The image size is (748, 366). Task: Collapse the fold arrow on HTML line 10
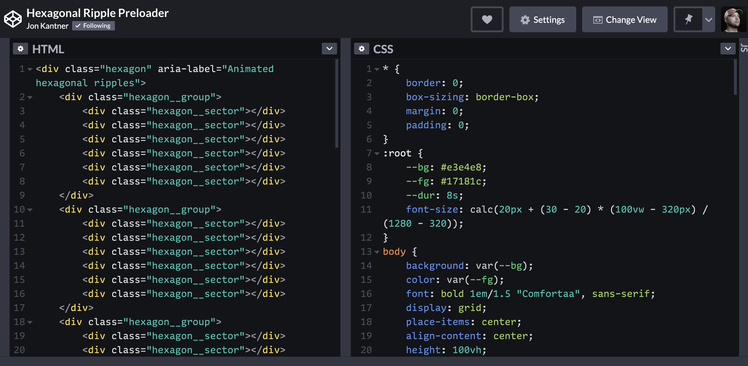[30, 210]
